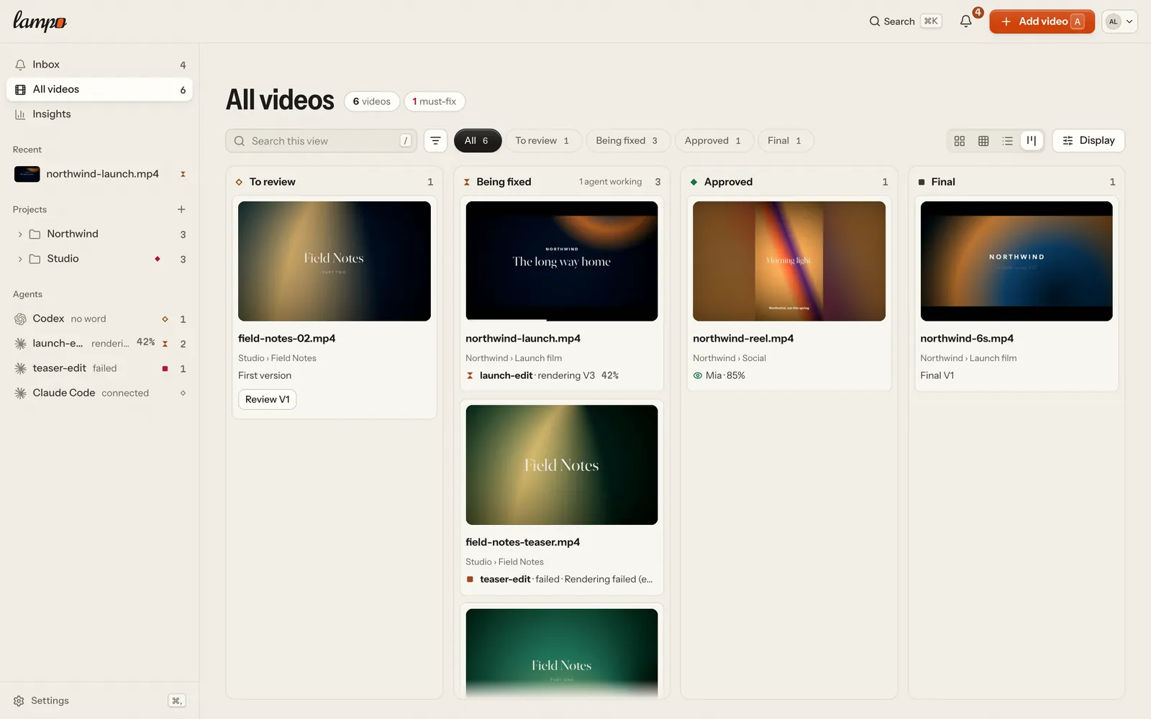This screenshot has width=1151, height=719.
Task: Click Codex no word agent row
Action: coord(99,319)
